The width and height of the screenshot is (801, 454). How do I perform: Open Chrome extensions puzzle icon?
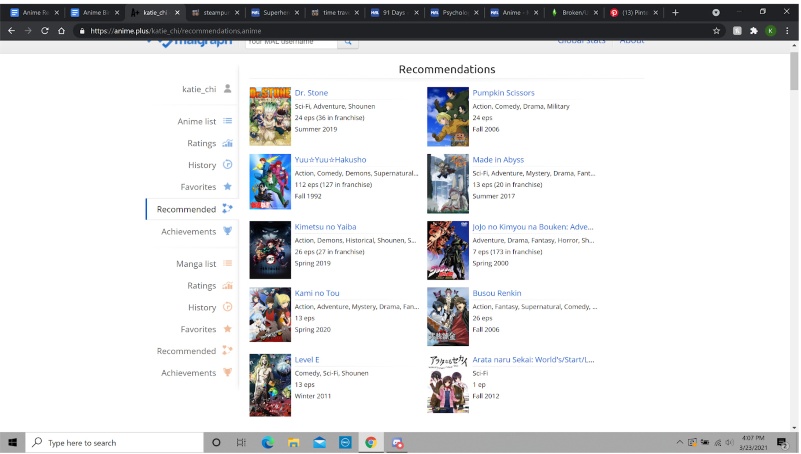click(x=754, y=31)
